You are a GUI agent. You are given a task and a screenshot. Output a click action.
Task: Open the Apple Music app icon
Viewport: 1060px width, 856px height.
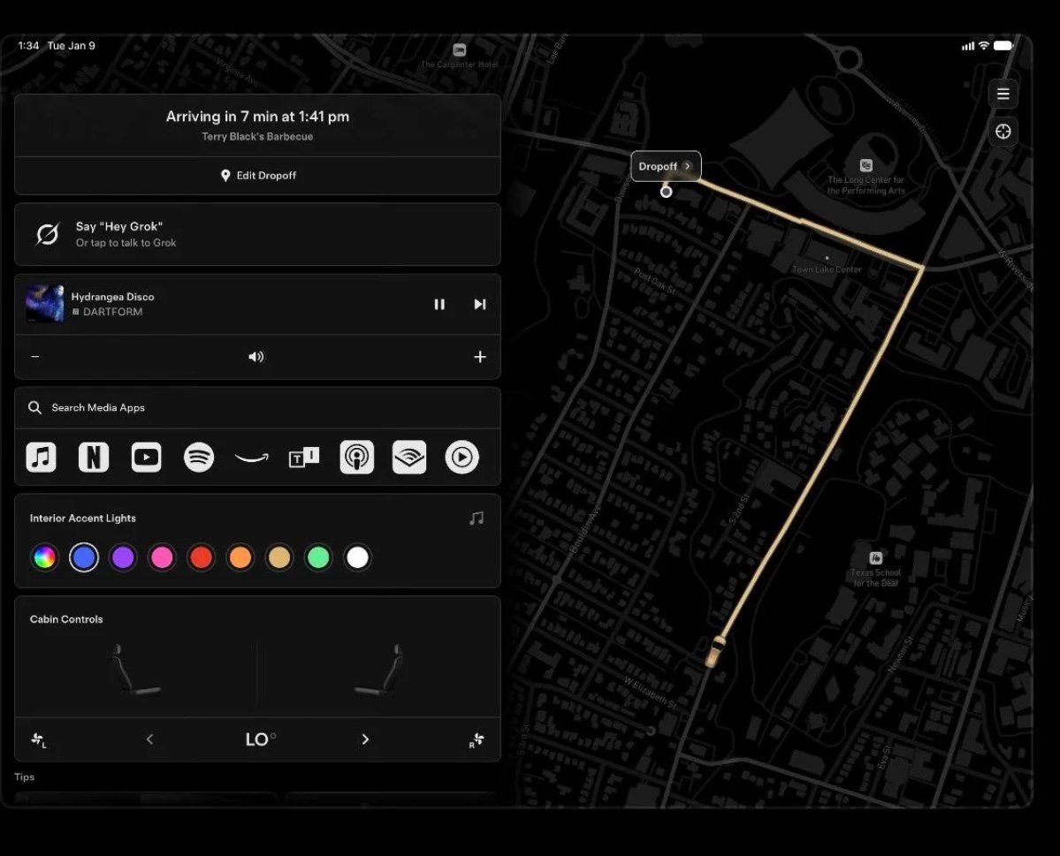[x=42, y=457]
